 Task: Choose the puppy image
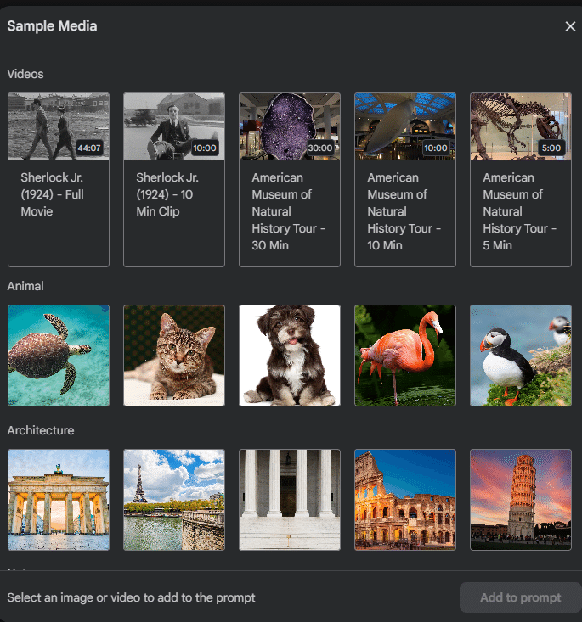pyautogui.click(x=290, y=356)
